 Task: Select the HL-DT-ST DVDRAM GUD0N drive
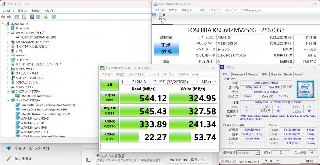tap(38, 37)
